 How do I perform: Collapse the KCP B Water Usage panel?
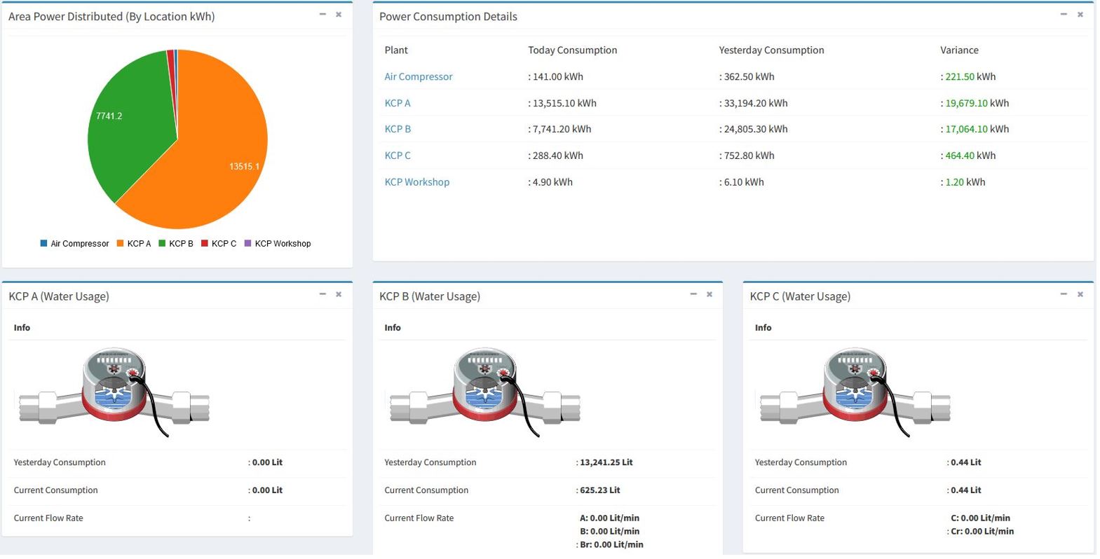point(693,294)
